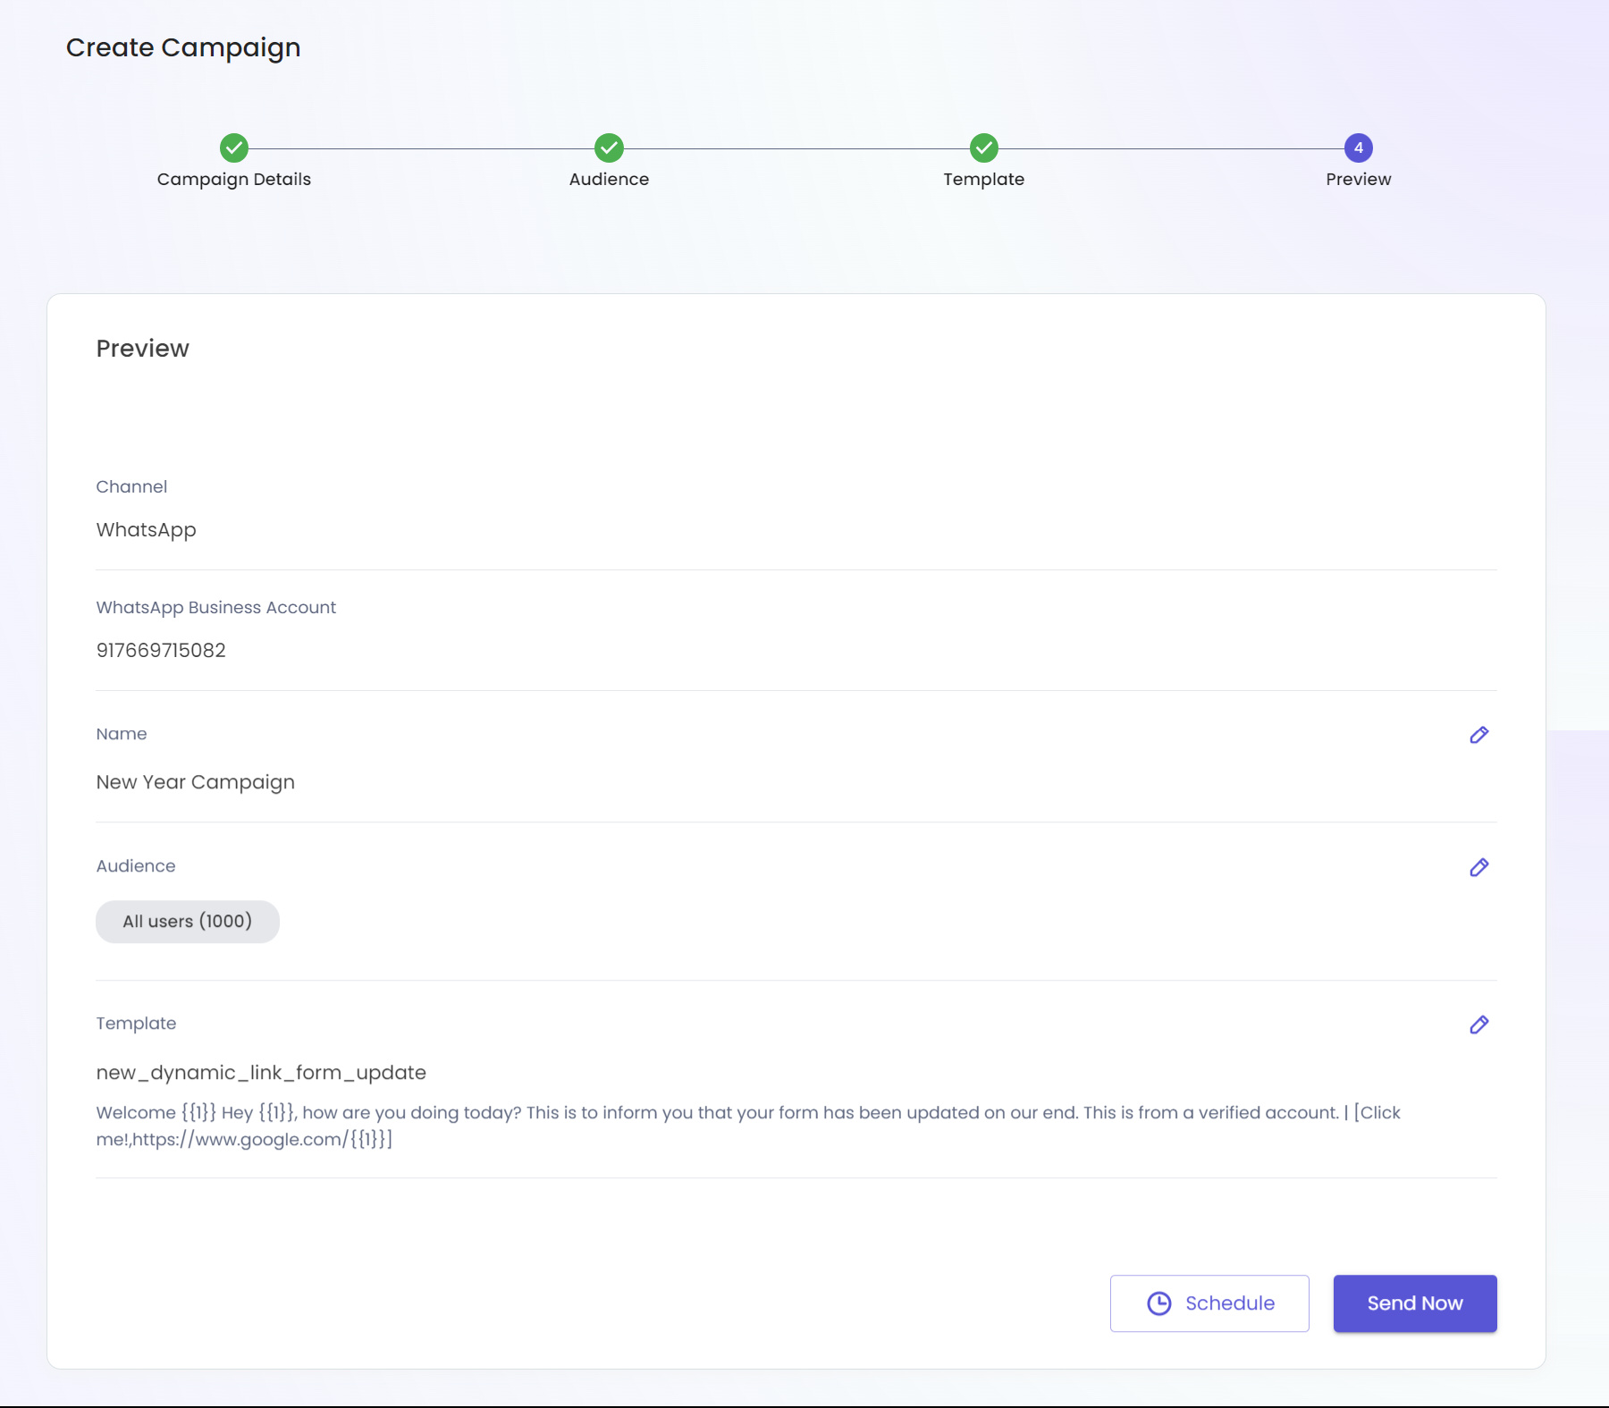Screen dimensions: 1609x1408
Task: Select the Campaign Details step label
Action: coord(234,179)
